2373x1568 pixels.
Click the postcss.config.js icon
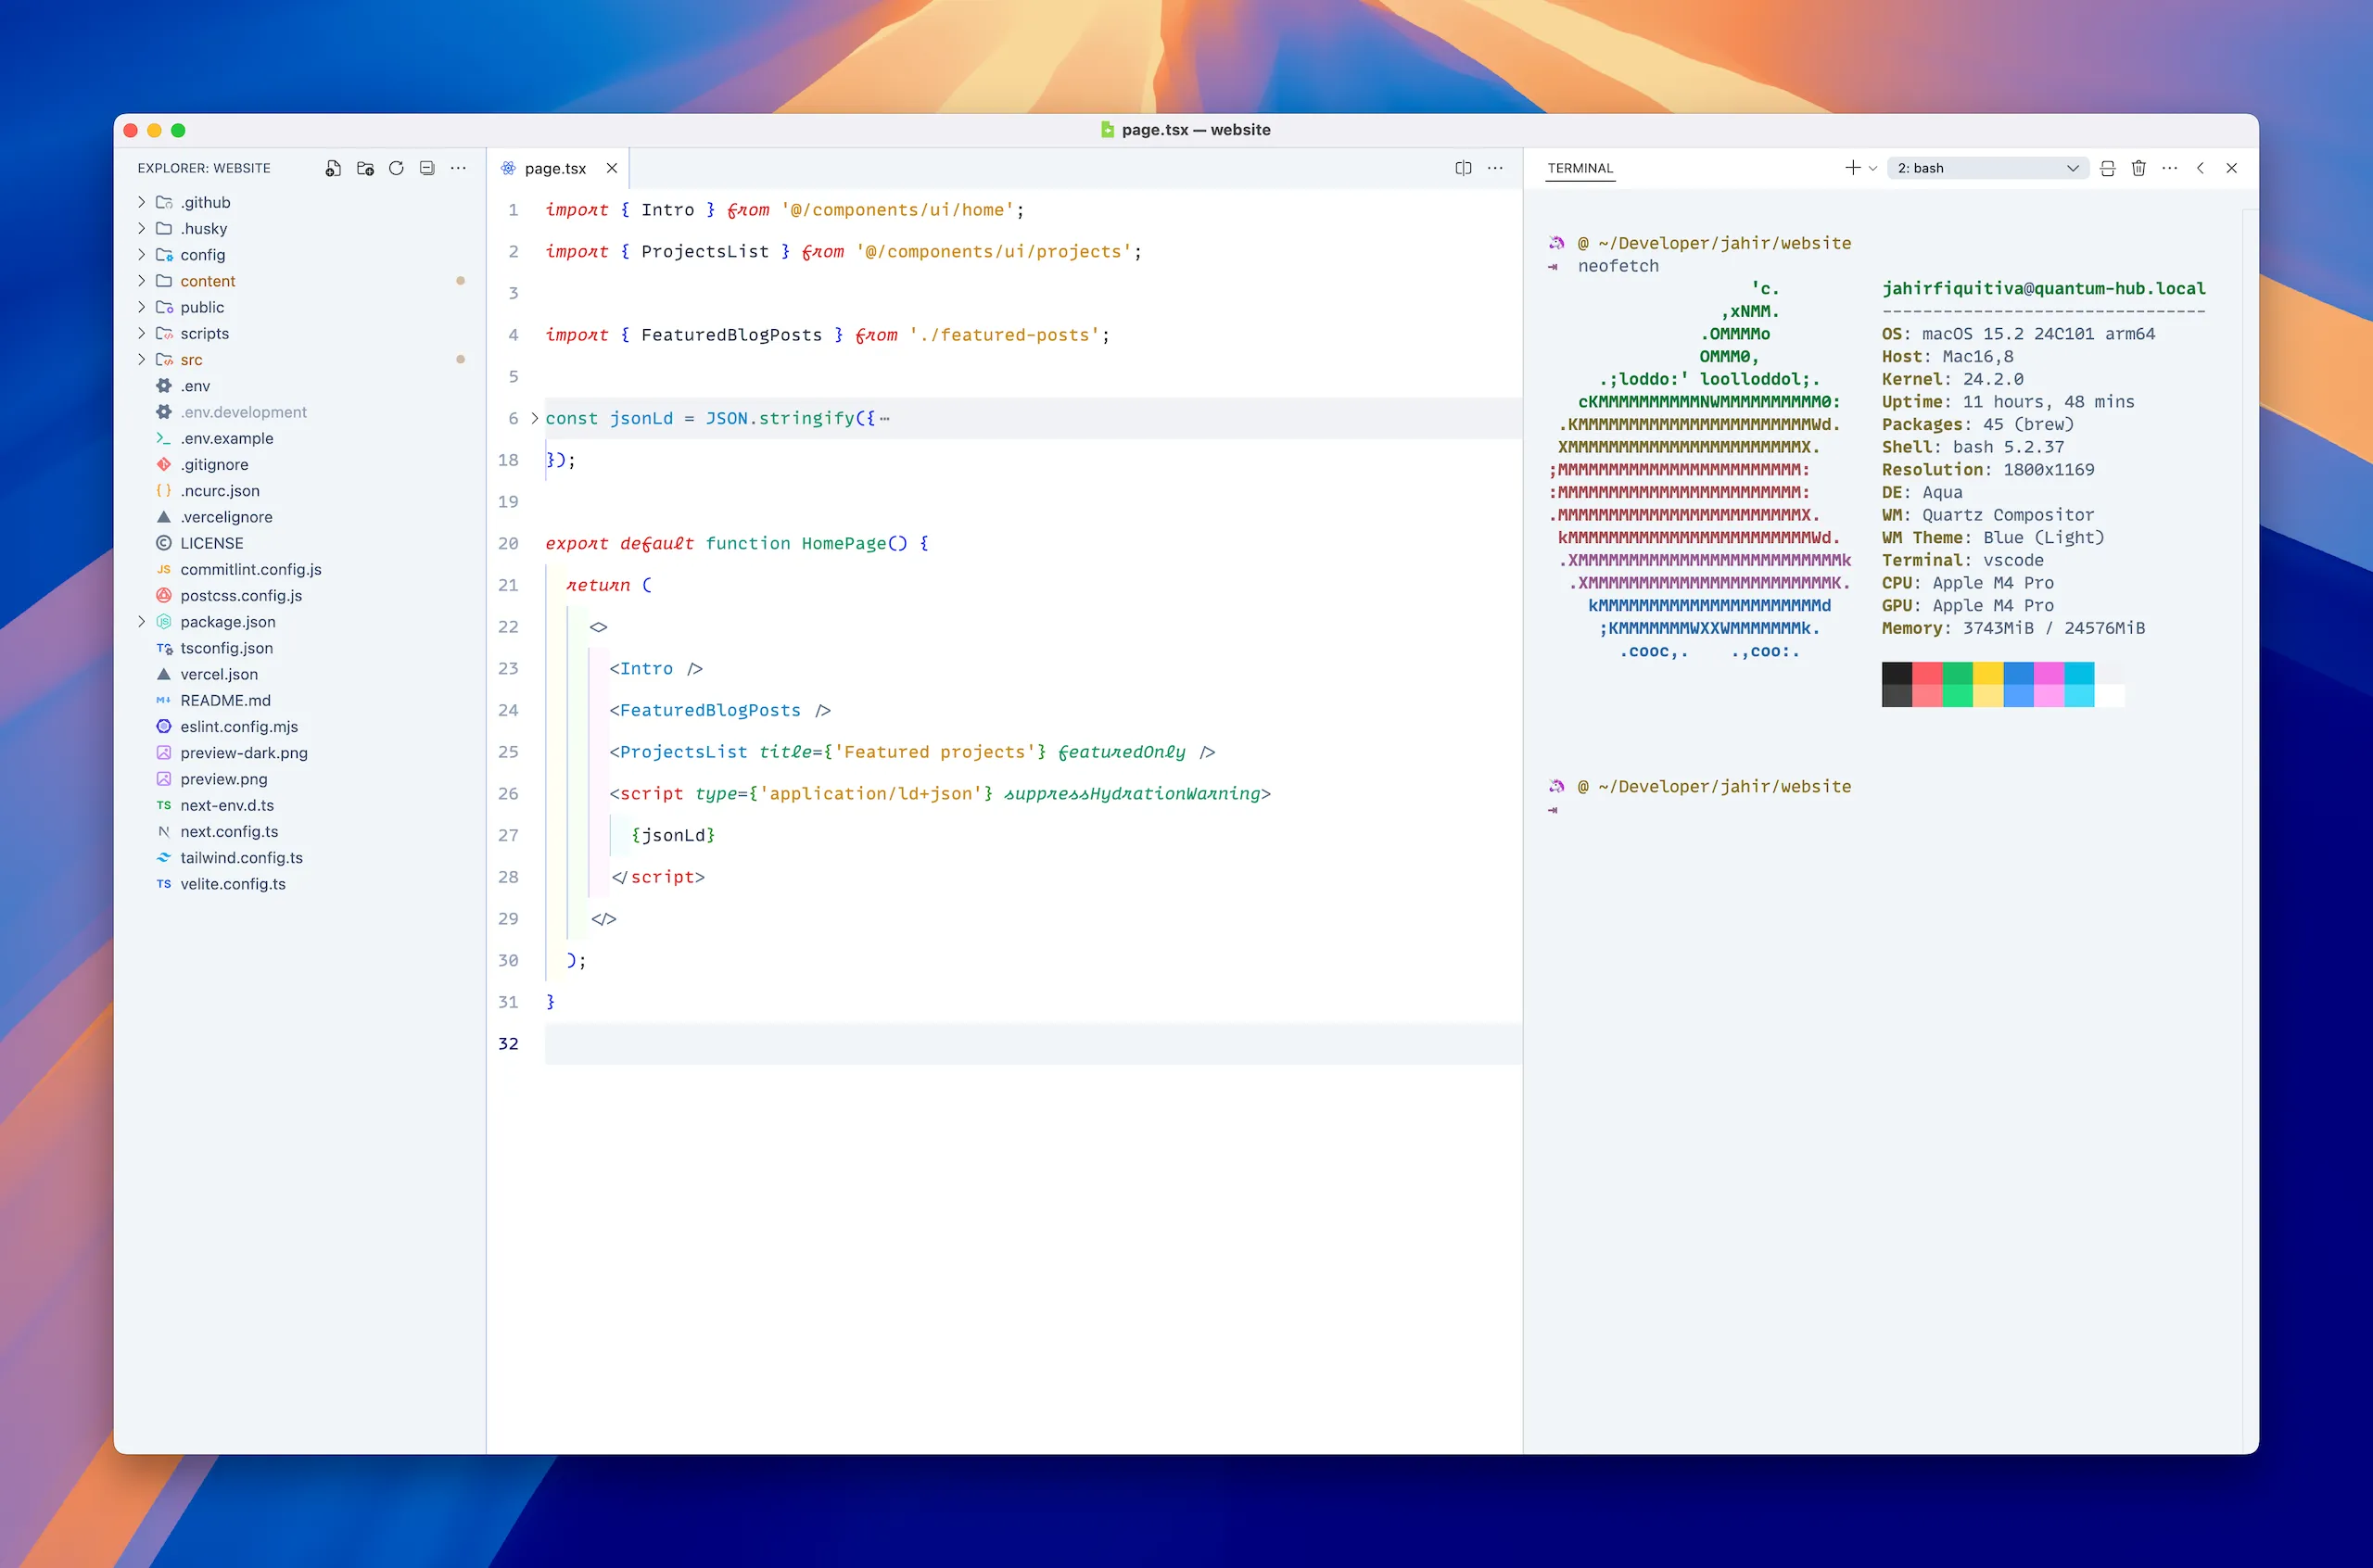164,595
